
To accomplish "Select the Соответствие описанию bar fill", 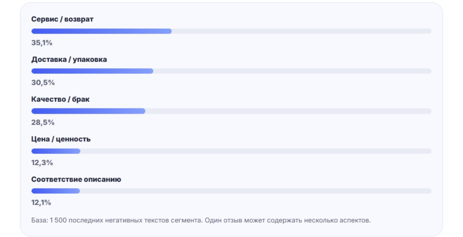I will [x=56, y=191].
